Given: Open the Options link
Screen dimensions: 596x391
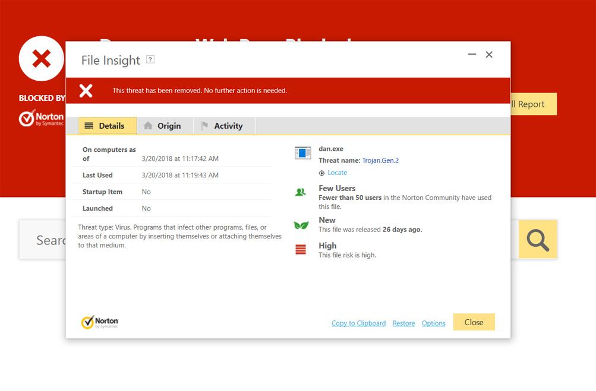Looking at the screenshot, I should (x=433, y=323).
